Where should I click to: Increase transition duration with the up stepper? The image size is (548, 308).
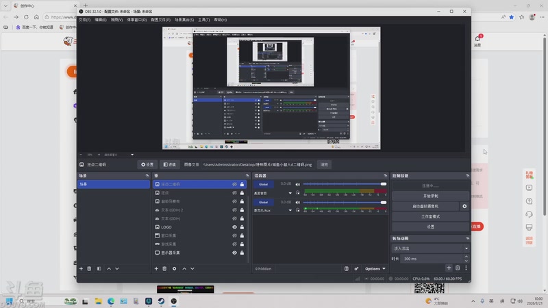pyautogui.click(x=466, y=257)
